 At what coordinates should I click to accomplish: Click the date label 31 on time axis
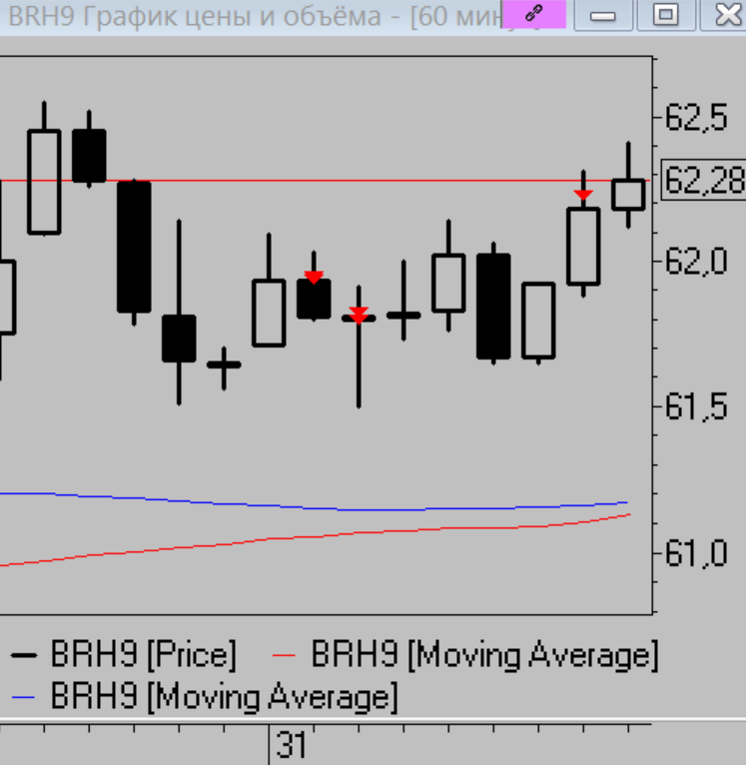pyautogui.click(x=292, y=745)
